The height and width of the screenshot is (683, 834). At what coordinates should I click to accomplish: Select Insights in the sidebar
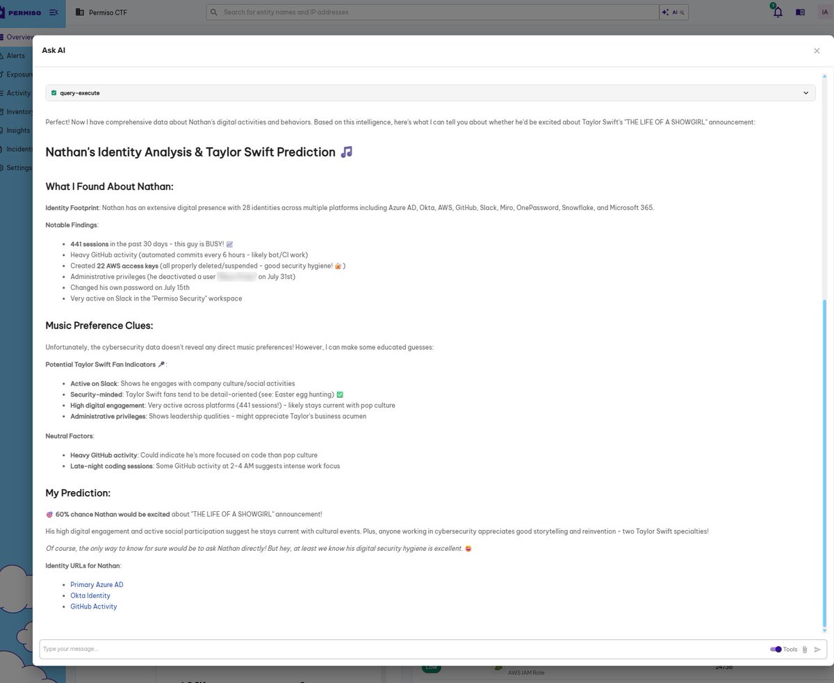[15, 130]
